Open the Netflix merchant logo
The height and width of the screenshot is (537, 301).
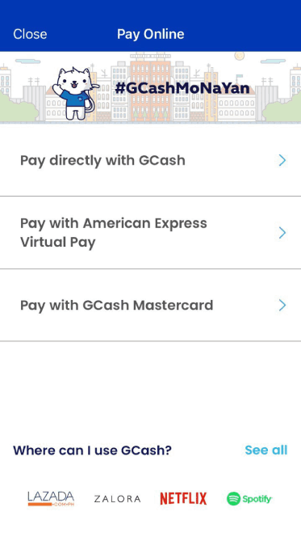(x=183, y=499)
